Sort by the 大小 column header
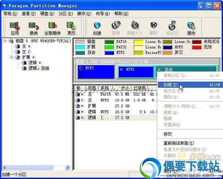 point(122,88)
